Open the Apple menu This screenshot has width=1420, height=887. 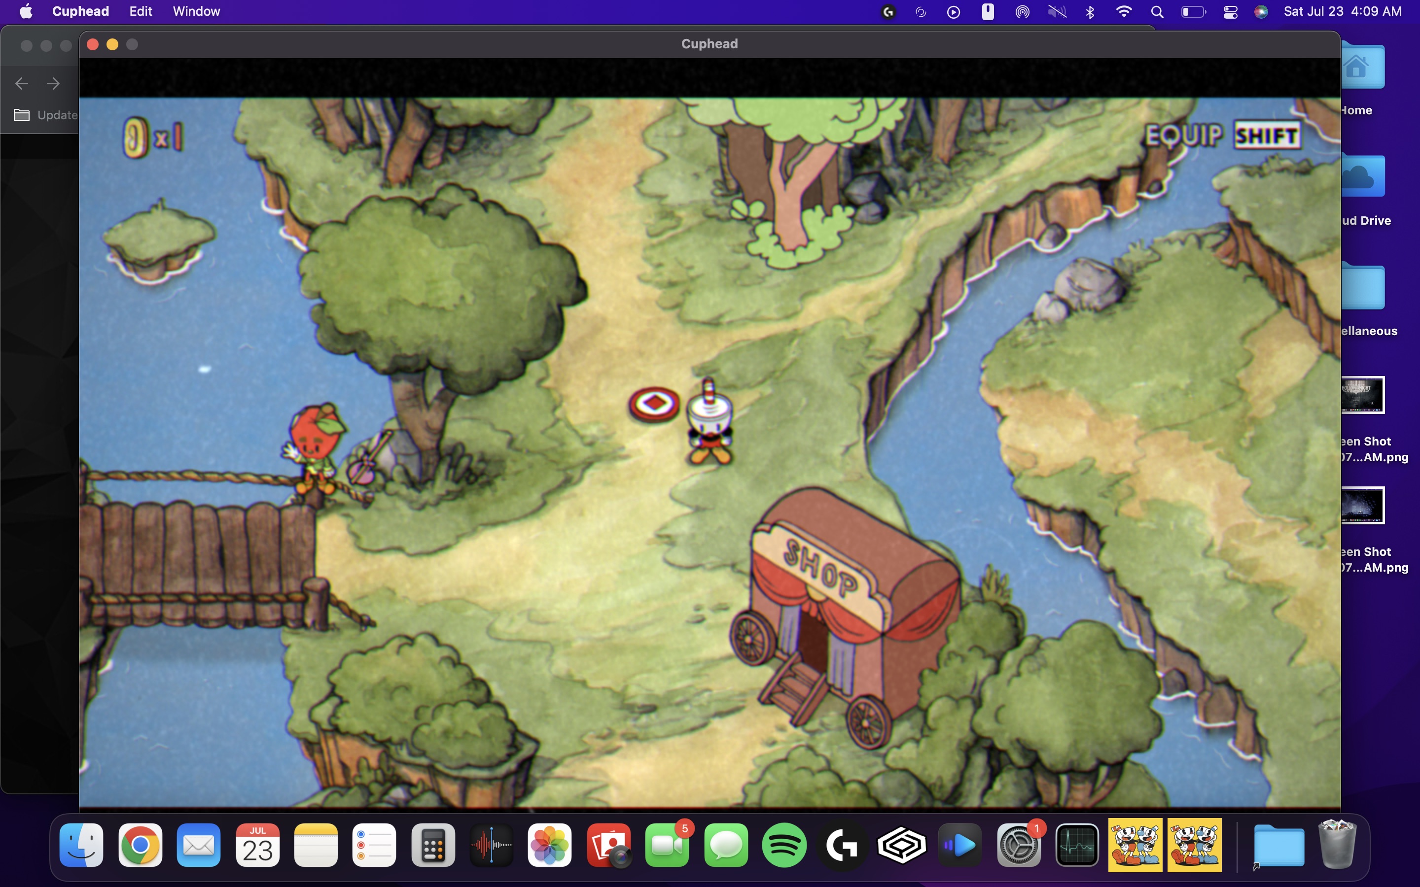click(x=26, y=11)
